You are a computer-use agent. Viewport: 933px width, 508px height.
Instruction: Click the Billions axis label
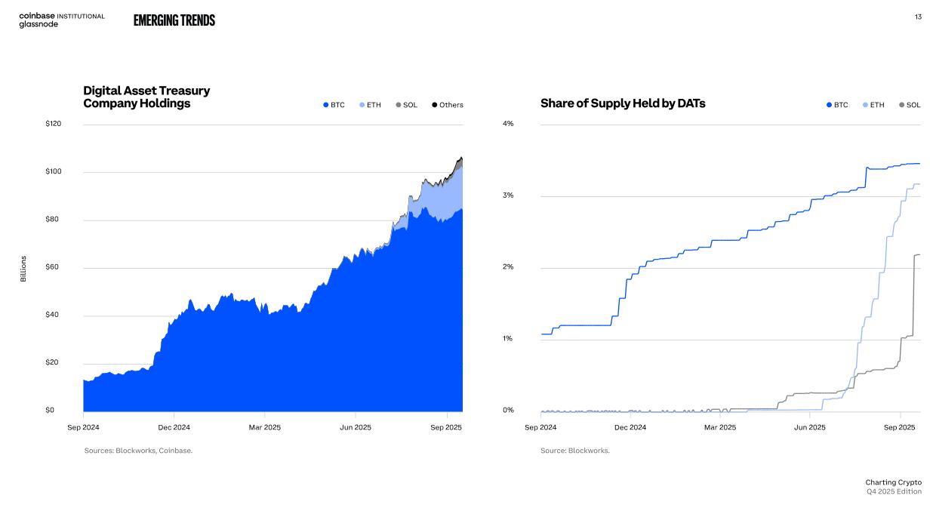pyautogui.click(x=23, y=269)
